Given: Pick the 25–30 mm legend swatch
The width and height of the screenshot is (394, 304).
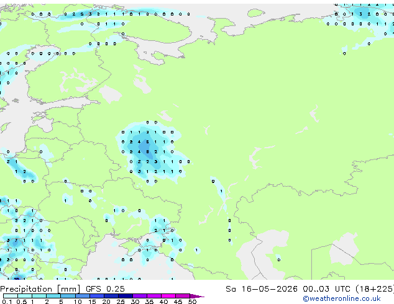Looking at the screenshot, I should point(126,296).
